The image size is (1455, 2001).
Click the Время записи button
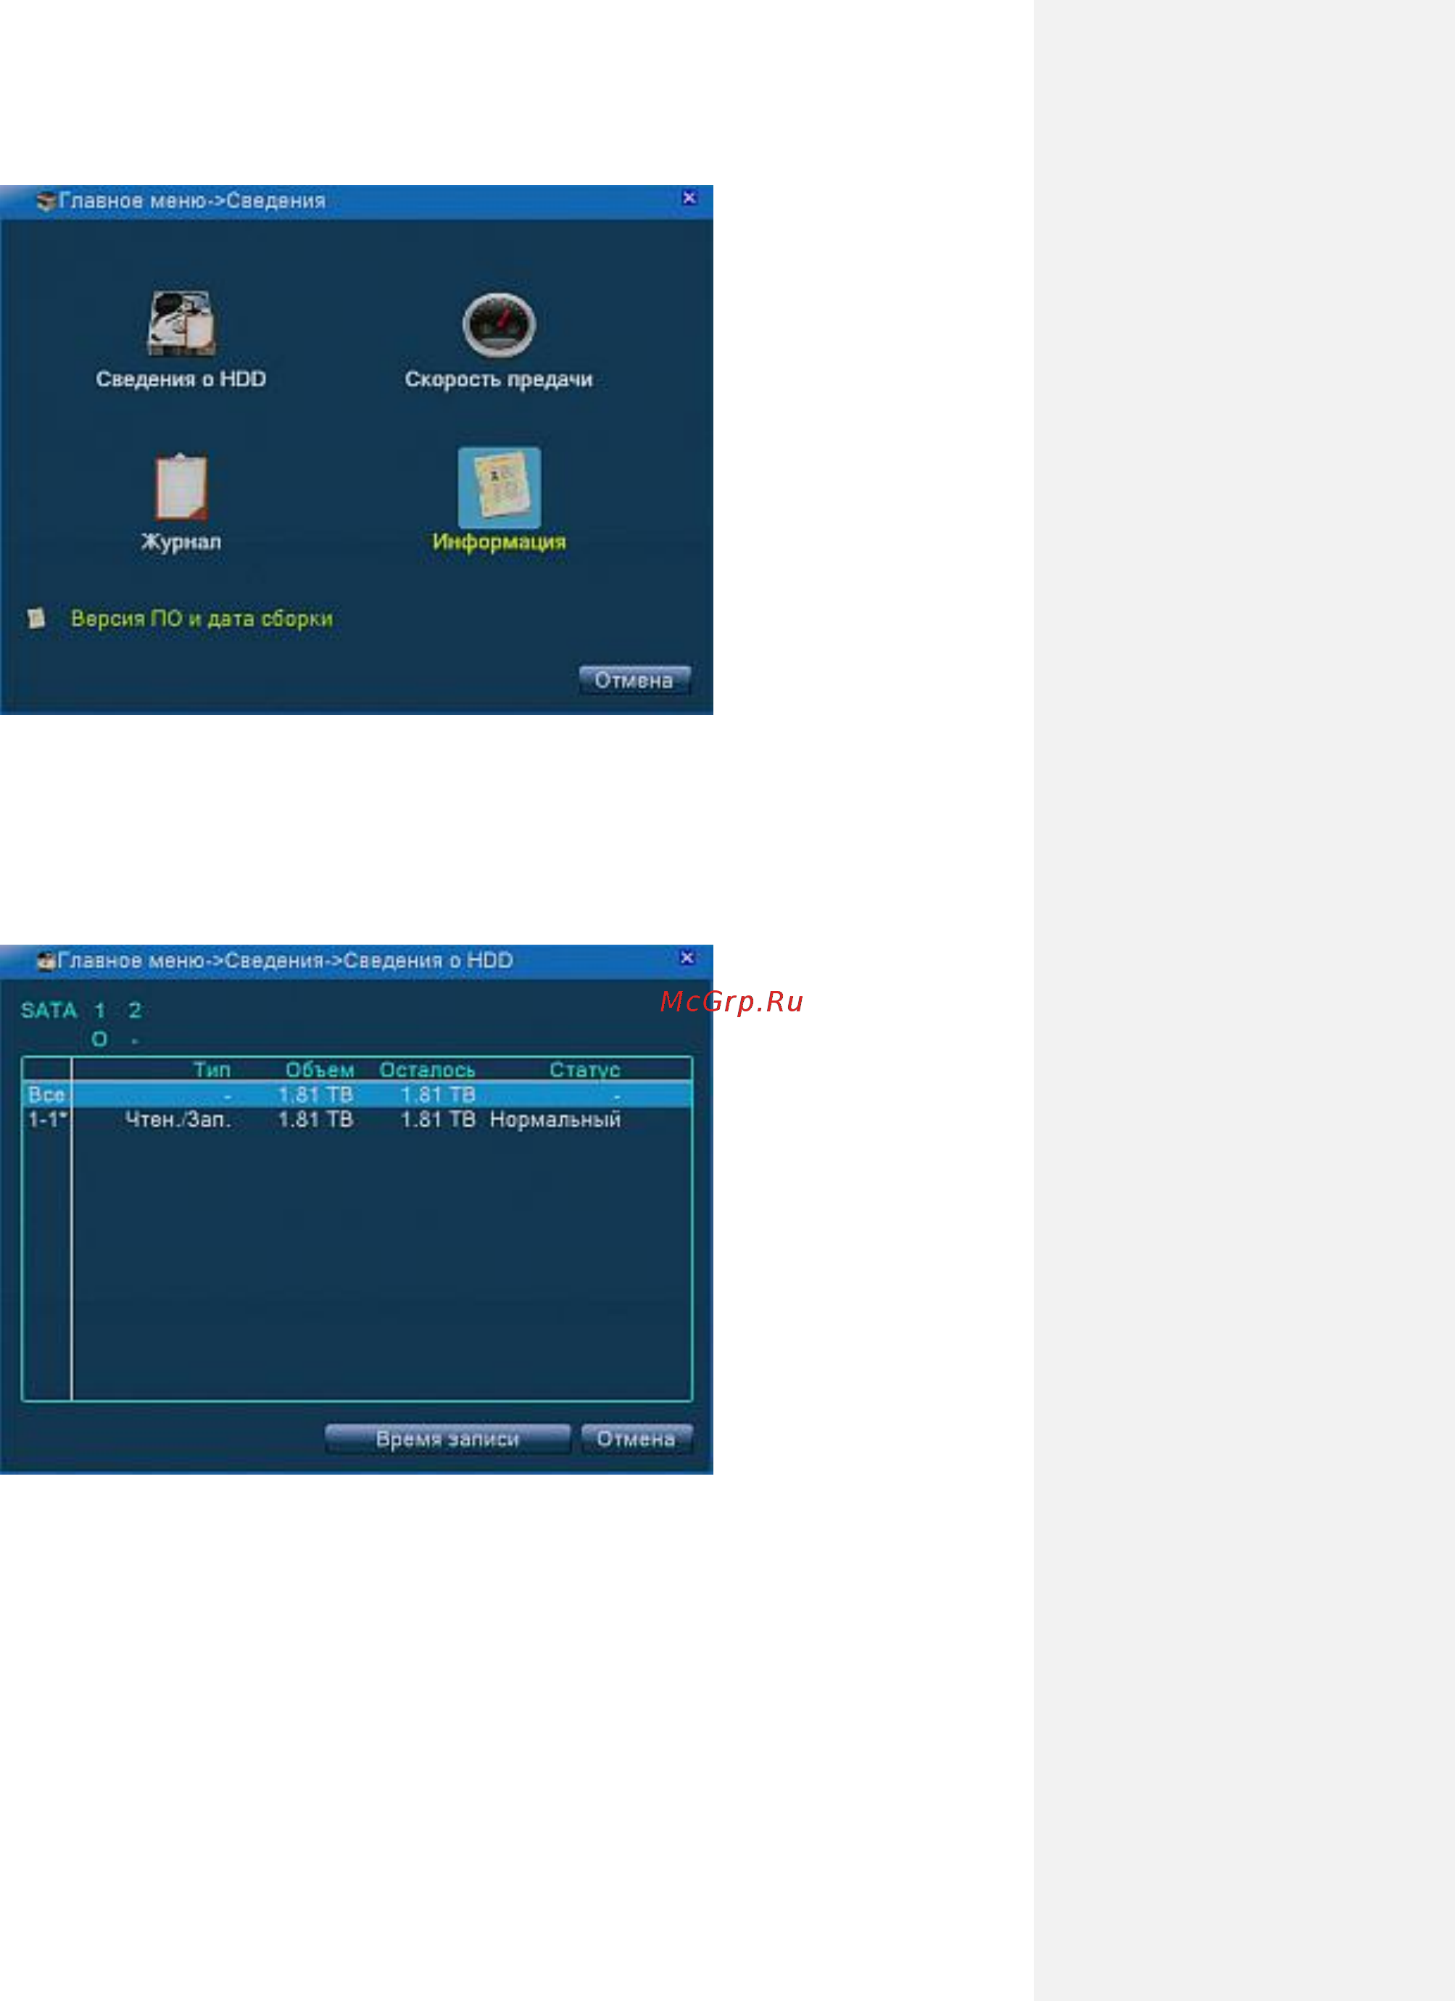coord(448,1438)
